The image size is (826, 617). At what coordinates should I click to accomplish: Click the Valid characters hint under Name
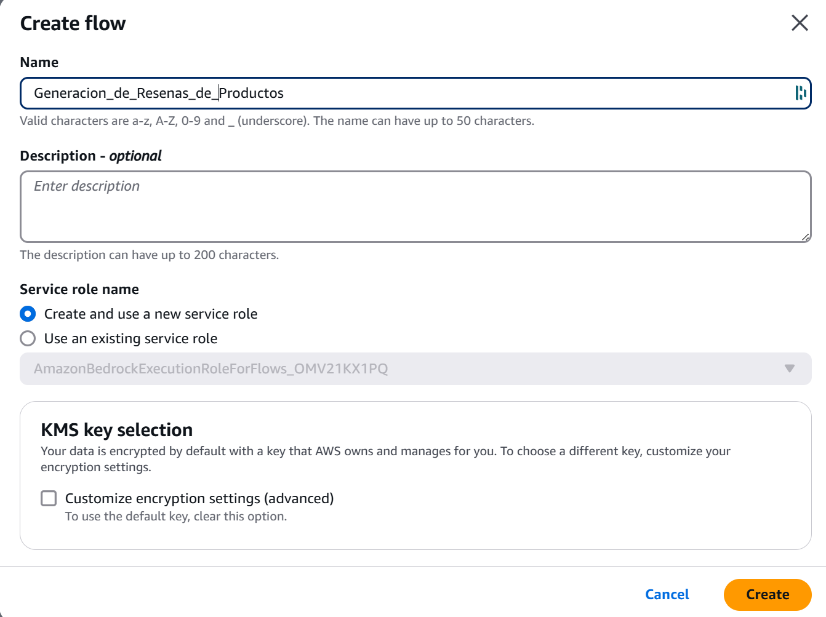(x=276, y=121)
